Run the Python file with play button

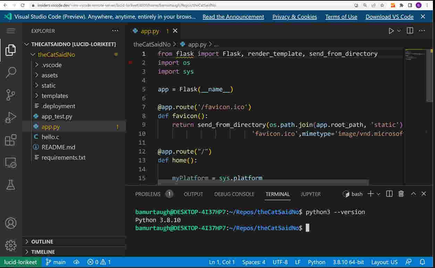point(391,31)
